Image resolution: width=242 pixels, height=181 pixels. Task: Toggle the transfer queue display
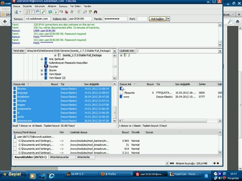tap(43, 12)
